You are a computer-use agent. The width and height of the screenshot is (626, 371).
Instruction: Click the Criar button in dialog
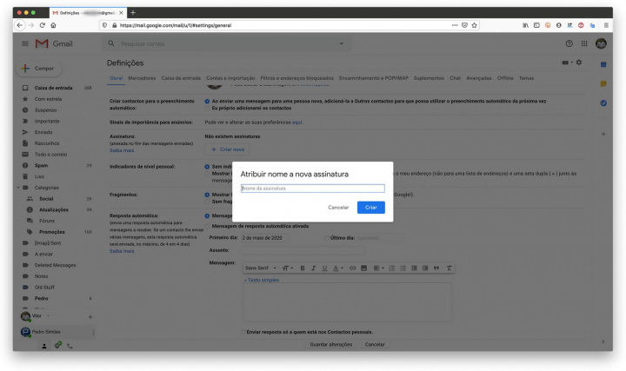(370, 208)
